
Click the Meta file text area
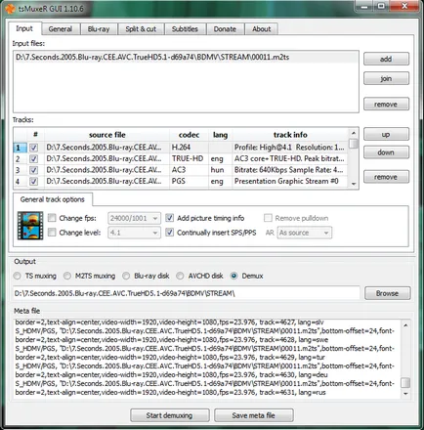coord(207,359)
